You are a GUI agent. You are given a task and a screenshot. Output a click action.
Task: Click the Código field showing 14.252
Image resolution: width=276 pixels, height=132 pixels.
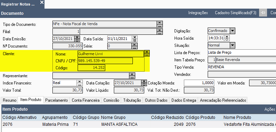click(x=91, y=68)
